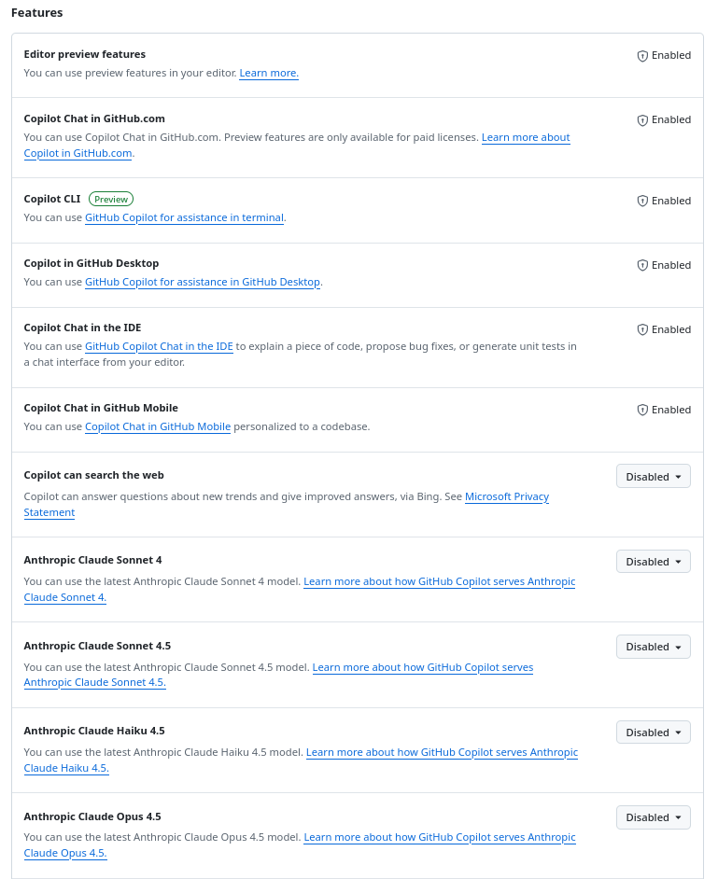View the Microsoft Privacy Statement link
The width and height of the screenshot is (718, 879).
[x=506, y=496]
